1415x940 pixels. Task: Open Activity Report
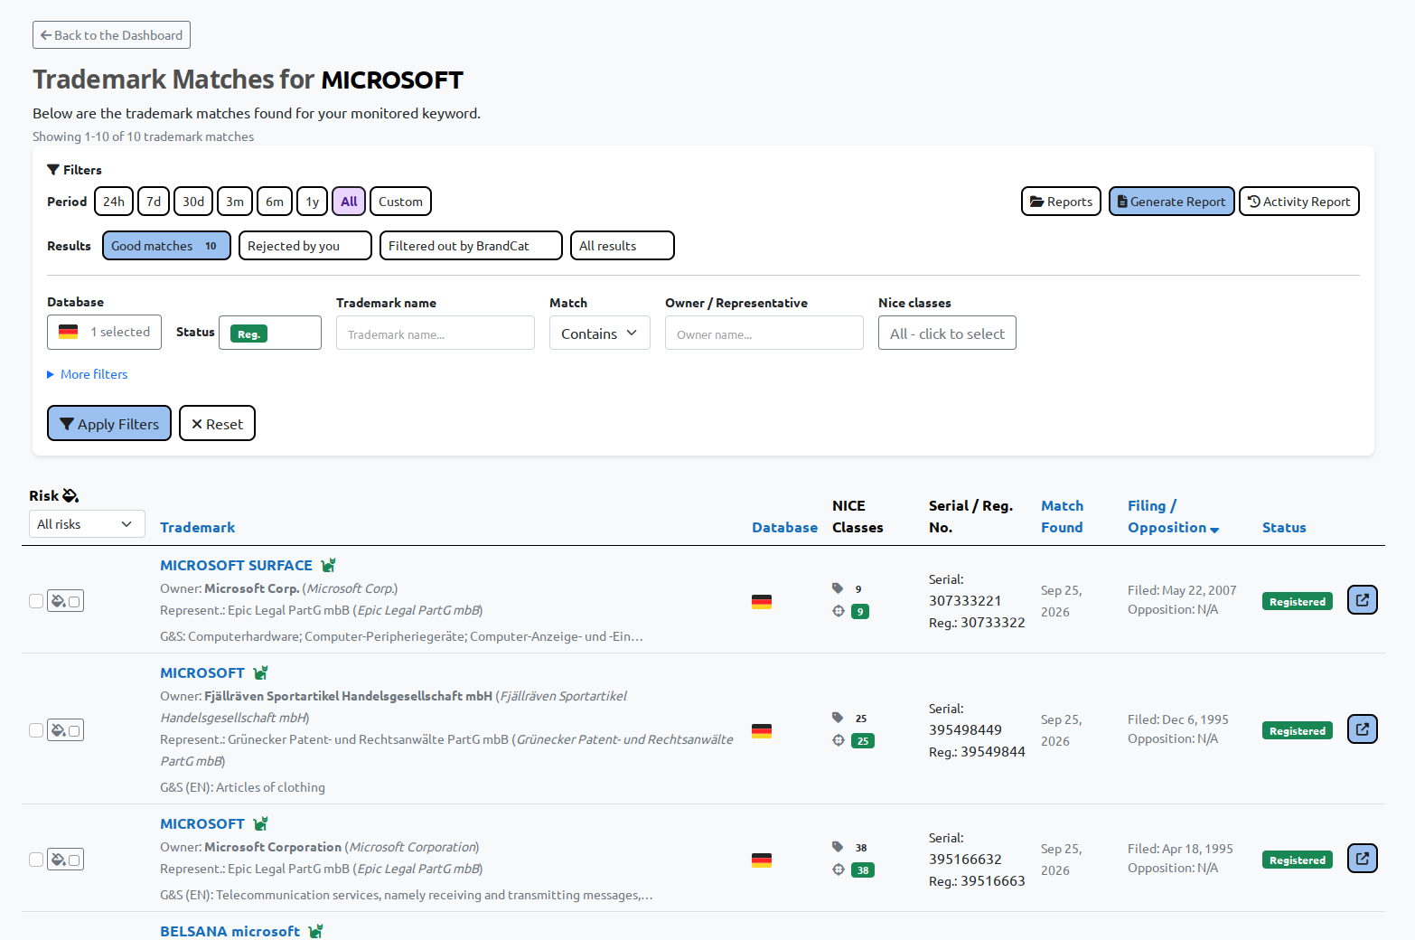[x=1298, y=202]
